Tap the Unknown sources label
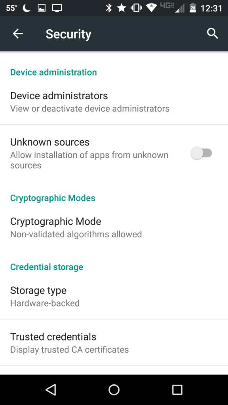Viewport: 228px width, 405px height. click(49, 142)
